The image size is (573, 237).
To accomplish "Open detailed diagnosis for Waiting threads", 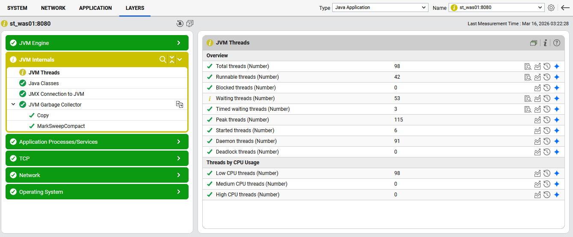I will [528, 98].
